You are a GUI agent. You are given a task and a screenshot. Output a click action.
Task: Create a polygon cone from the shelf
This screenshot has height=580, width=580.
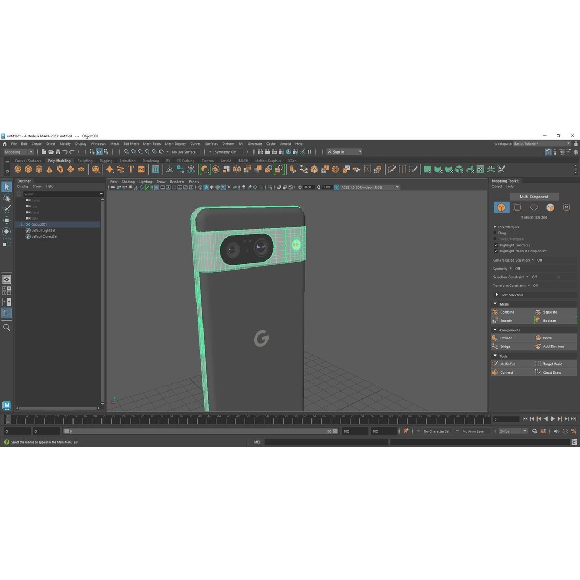(x=49, y=169)
